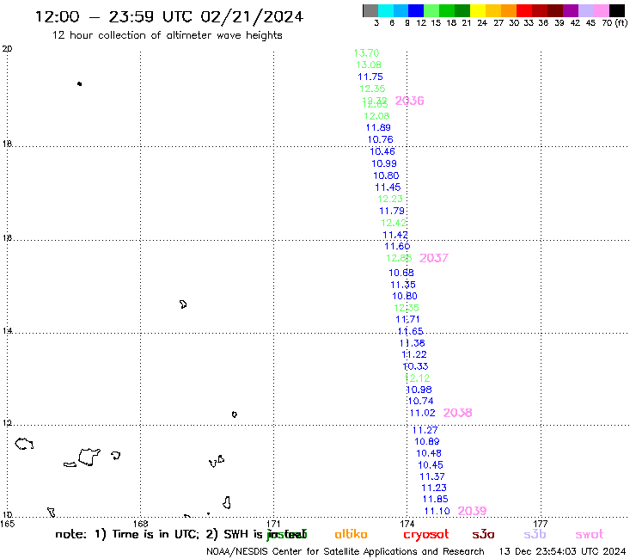The height and width of the screenshot is (559, 636).
Task: Click the pink 70 ft legend swatch
Action: (x=601, y=10)
